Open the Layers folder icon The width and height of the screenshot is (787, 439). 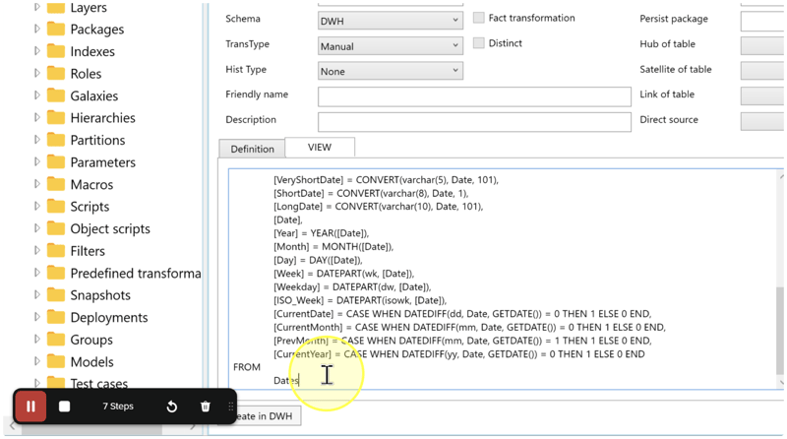click(x=56, y=8)
